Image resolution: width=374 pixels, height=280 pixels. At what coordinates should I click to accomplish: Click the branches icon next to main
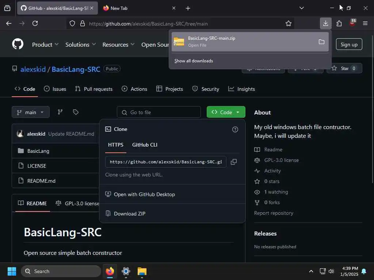pyautogui.click(x=60, y=112)
